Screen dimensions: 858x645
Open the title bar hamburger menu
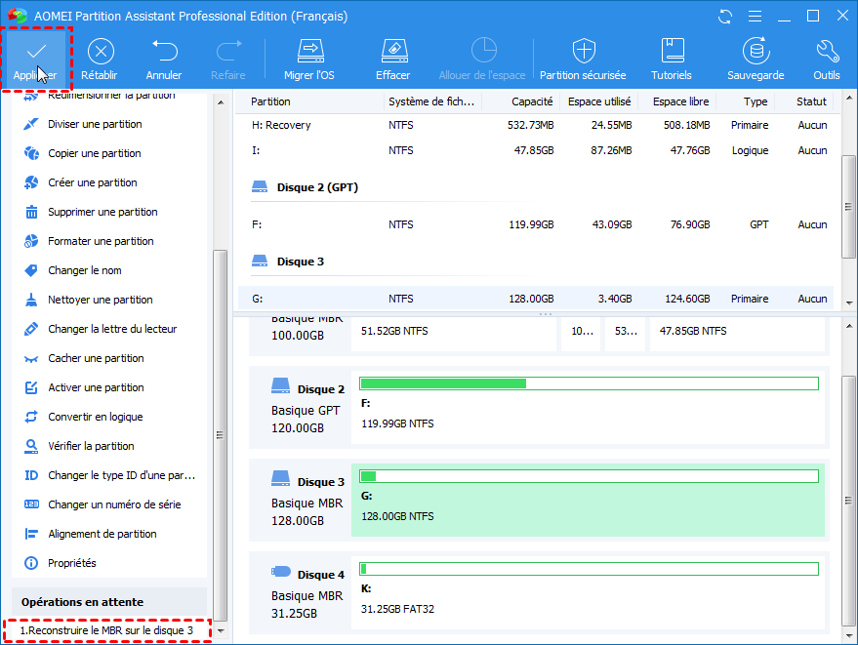[755, 17]
